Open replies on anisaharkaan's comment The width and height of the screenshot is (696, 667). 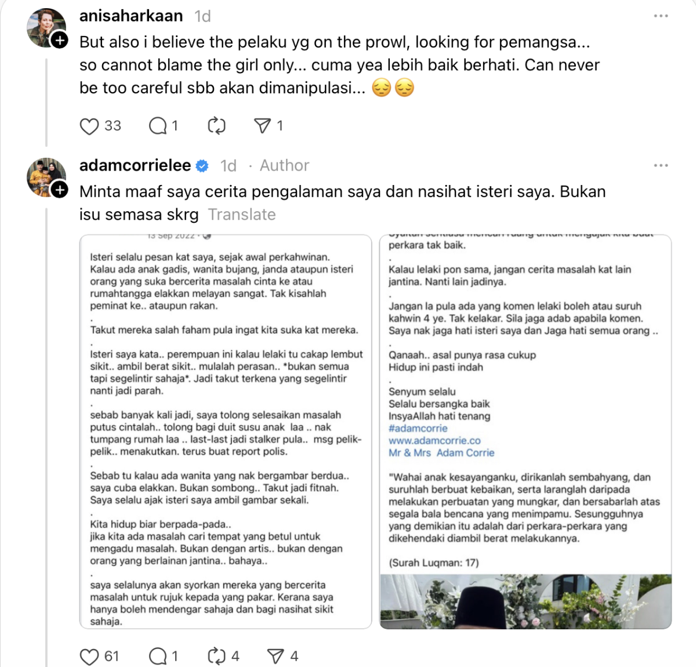158,126
